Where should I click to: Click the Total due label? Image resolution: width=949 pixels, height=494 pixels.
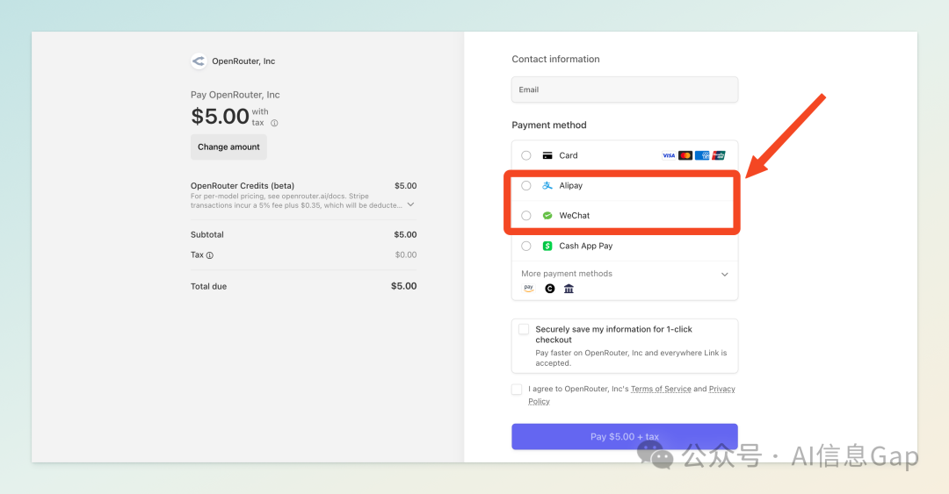pyautogui.click(x=209, y=287)
